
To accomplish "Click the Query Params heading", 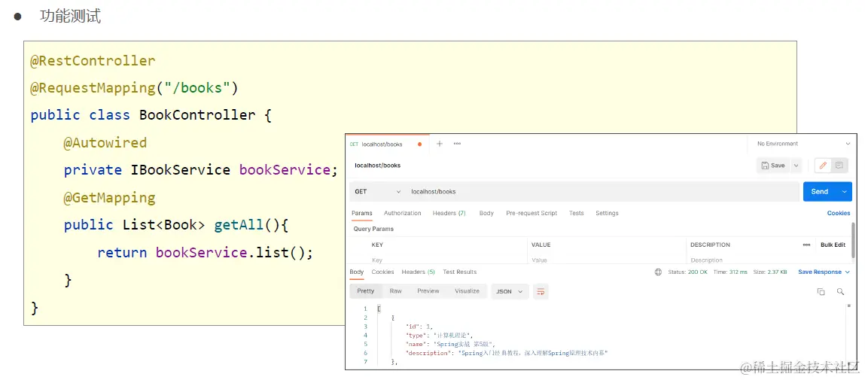I will pyautogui.click(x=373, y=229).
